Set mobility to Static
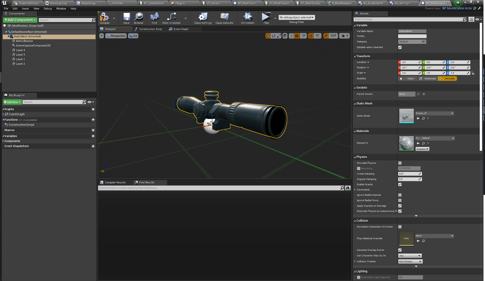Viewport: 485px width, 281px height. pyautogui.click(x=408, y=79)
